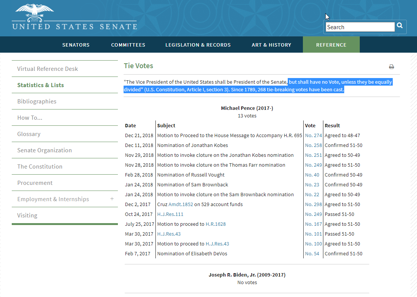Screen dimensions: 417x297
Task: Click the Michael Pence (2017-) heading
Action: pos(247,108)
